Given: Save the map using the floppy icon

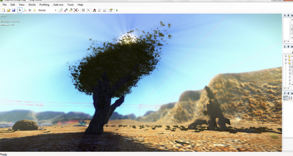Looking at the screenshot, I should pyautogui.click(x=14, y=10).
